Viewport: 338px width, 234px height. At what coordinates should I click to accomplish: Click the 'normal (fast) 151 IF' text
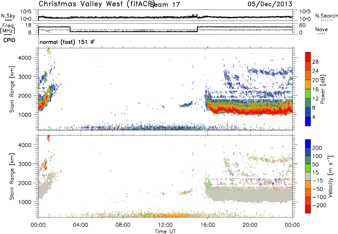click(x=67, y=42)
